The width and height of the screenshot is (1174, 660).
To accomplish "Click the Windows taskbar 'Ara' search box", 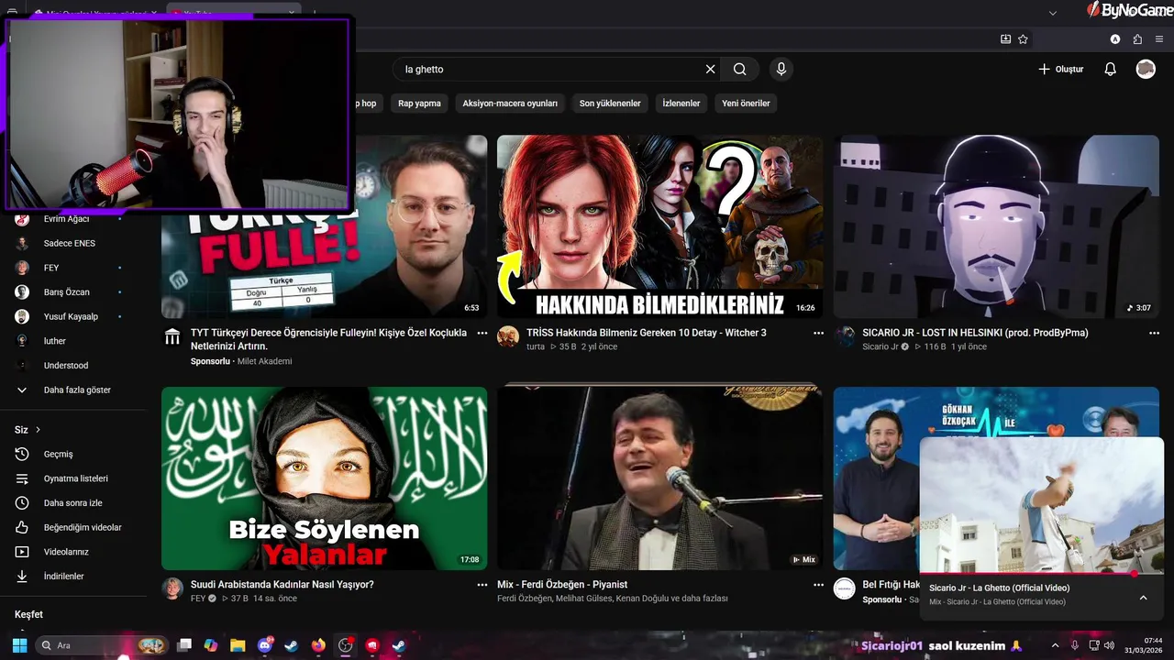I will point(103,645).
